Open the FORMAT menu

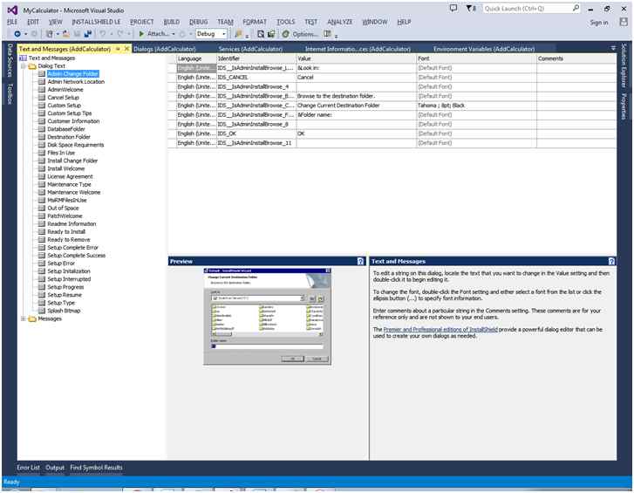pyautogui.click(x=255, y=22)
